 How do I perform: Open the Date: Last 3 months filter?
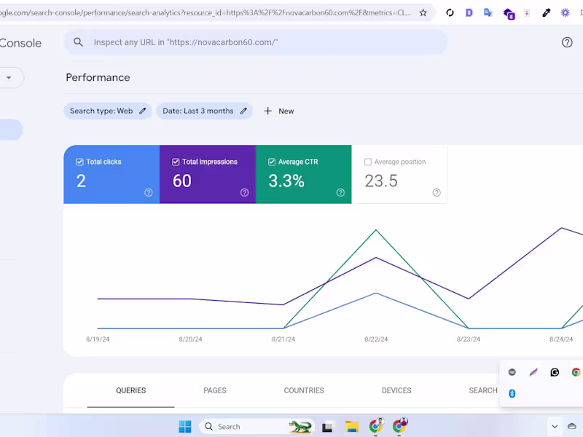tap(197, 111)
